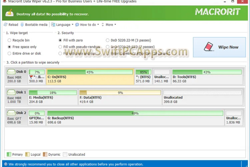This screenshot has height=167, width=250.
Task: Select the G: Backup(NTFS) 698.6 GB partition
Action: coord(135,118)
